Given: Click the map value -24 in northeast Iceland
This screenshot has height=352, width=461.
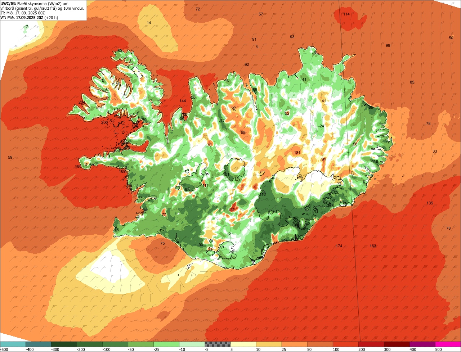Looking at the screenshot, I should click(x=321, y=126).
